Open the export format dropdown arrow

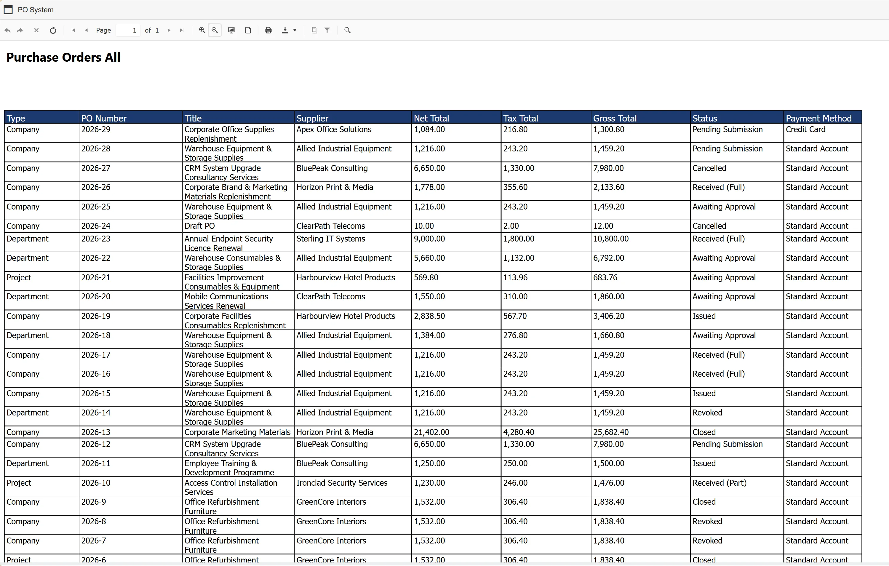pyautogui.click(x=295, y=30)
